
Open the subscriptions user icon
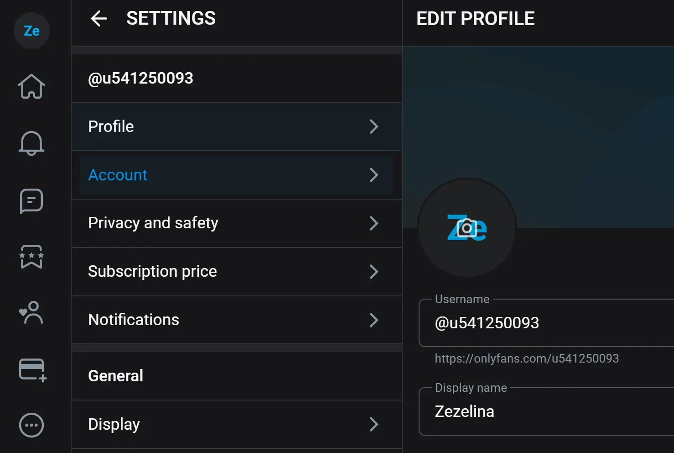(x=31, y=313)
